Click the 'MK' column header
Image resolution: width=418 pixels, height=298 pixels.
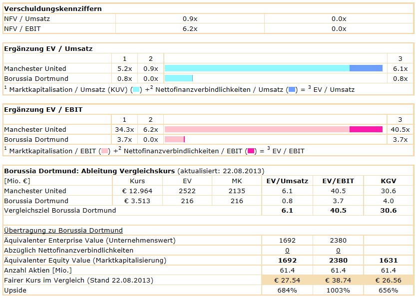237,181
